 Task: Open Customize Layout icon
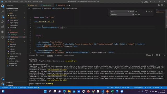pos(151,2)
